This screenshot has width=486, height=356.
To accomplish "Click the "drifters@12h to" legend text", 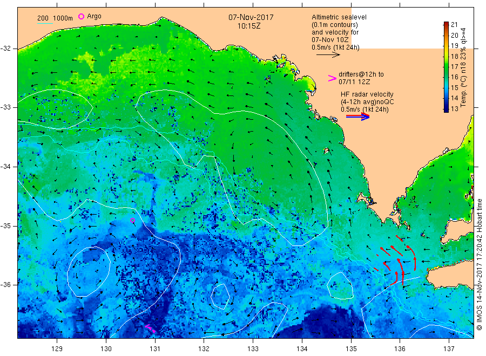I will pyautogui.click(x=361, y=74).
